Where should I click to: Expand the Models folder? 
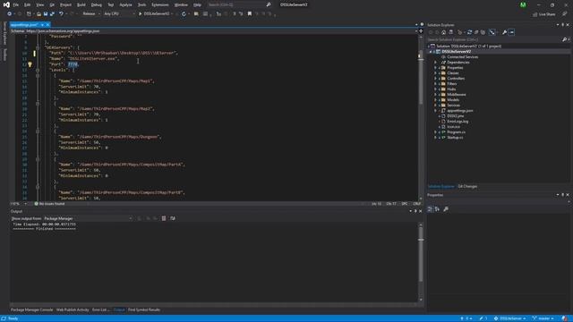436,99
